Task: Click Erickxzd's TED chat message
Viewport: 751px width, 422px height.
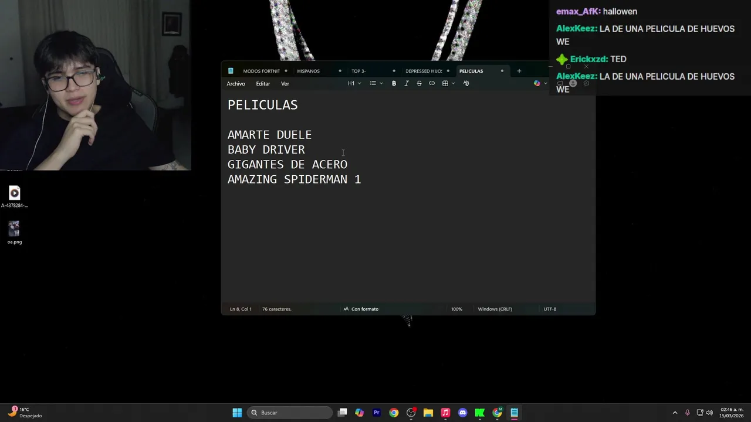Action: (591, 59)
